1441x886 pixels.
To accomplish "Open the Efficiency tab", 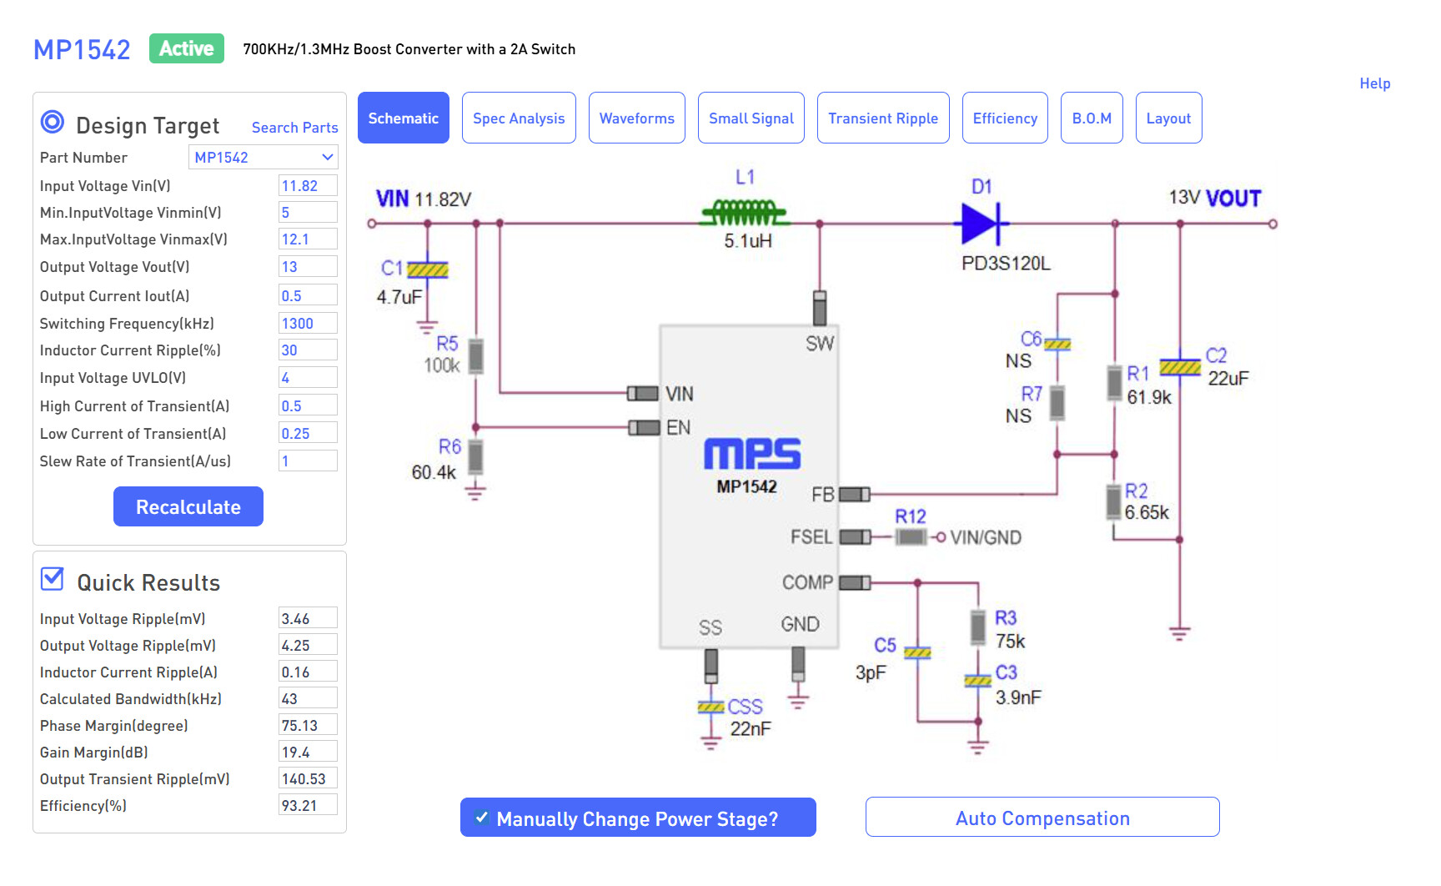I will pyautogui.click(x=1004, y=118).
